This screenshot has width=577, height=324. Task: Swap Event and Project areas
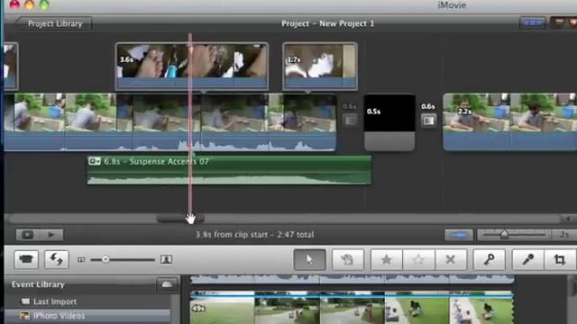pyautogui.click(x=56, y=259)
